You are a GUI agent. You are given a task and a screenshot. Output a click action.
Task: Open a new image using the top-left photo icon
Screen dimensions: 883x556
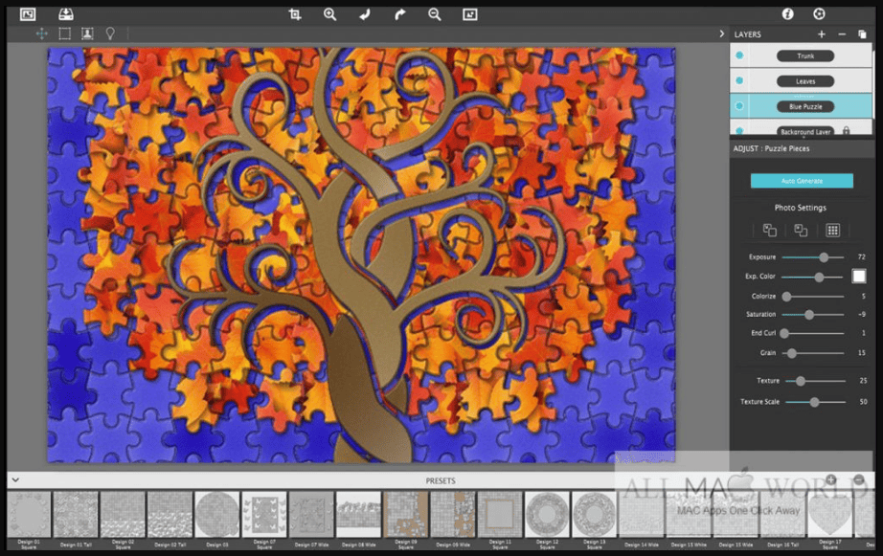[x=28, y=14]
